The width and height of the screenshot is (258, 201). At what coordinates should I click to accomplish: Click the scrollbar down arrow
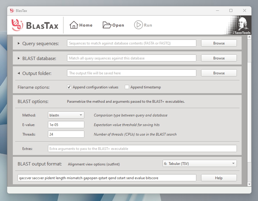point(249,184)
